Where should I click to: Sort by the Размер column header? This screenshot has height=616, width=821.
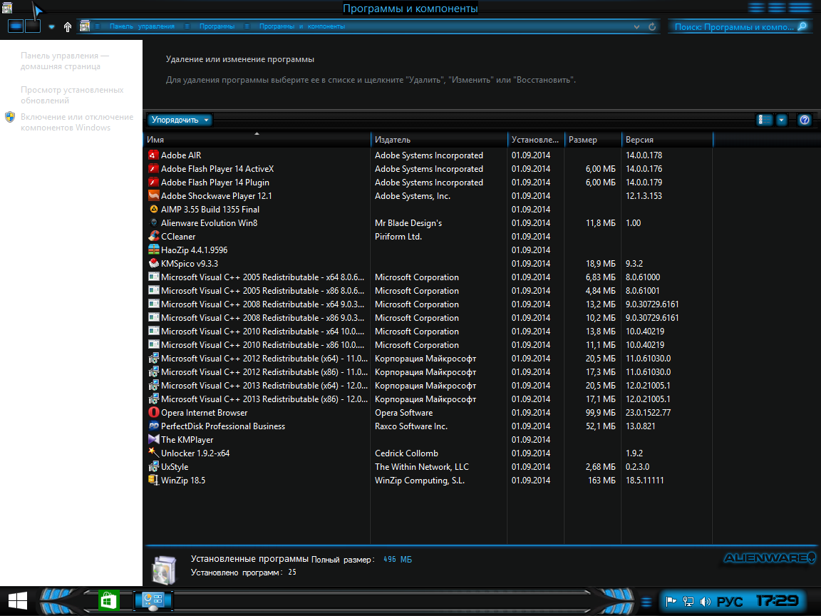click(x=593, y=139)
